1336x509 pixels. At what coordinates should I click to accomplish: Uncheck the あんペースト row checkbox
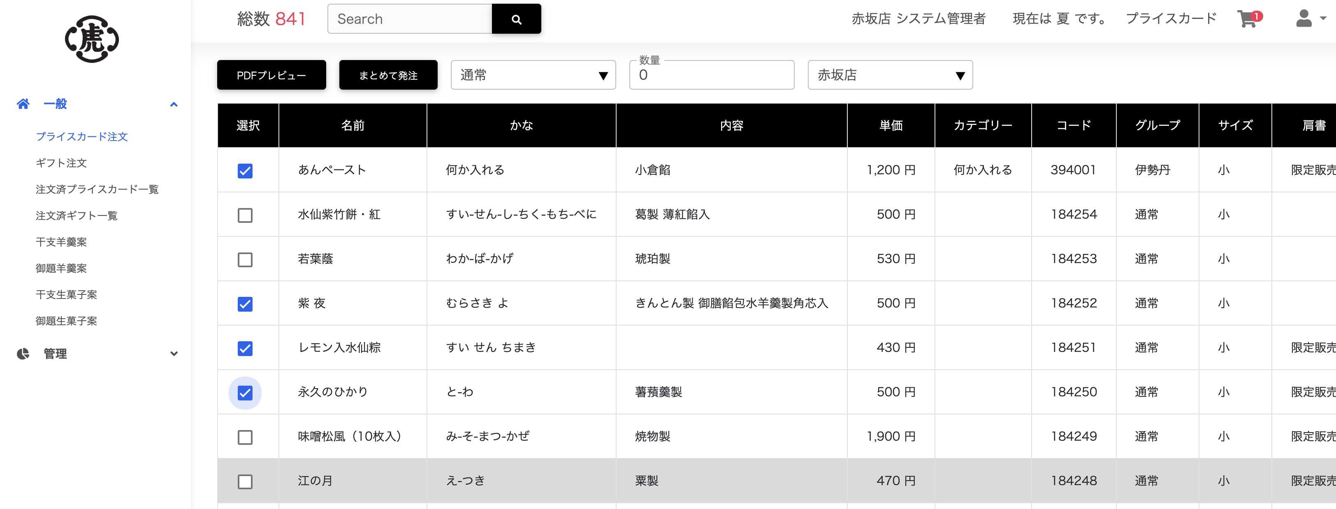tap(245, 171)
